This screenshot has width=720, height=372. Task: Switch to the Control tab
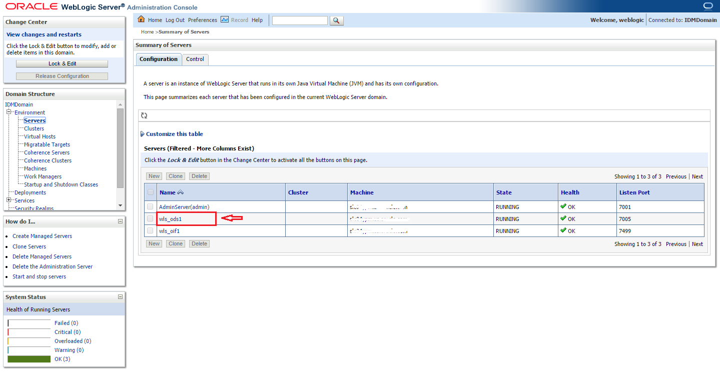pyautogui.click(x=195, y=59)
